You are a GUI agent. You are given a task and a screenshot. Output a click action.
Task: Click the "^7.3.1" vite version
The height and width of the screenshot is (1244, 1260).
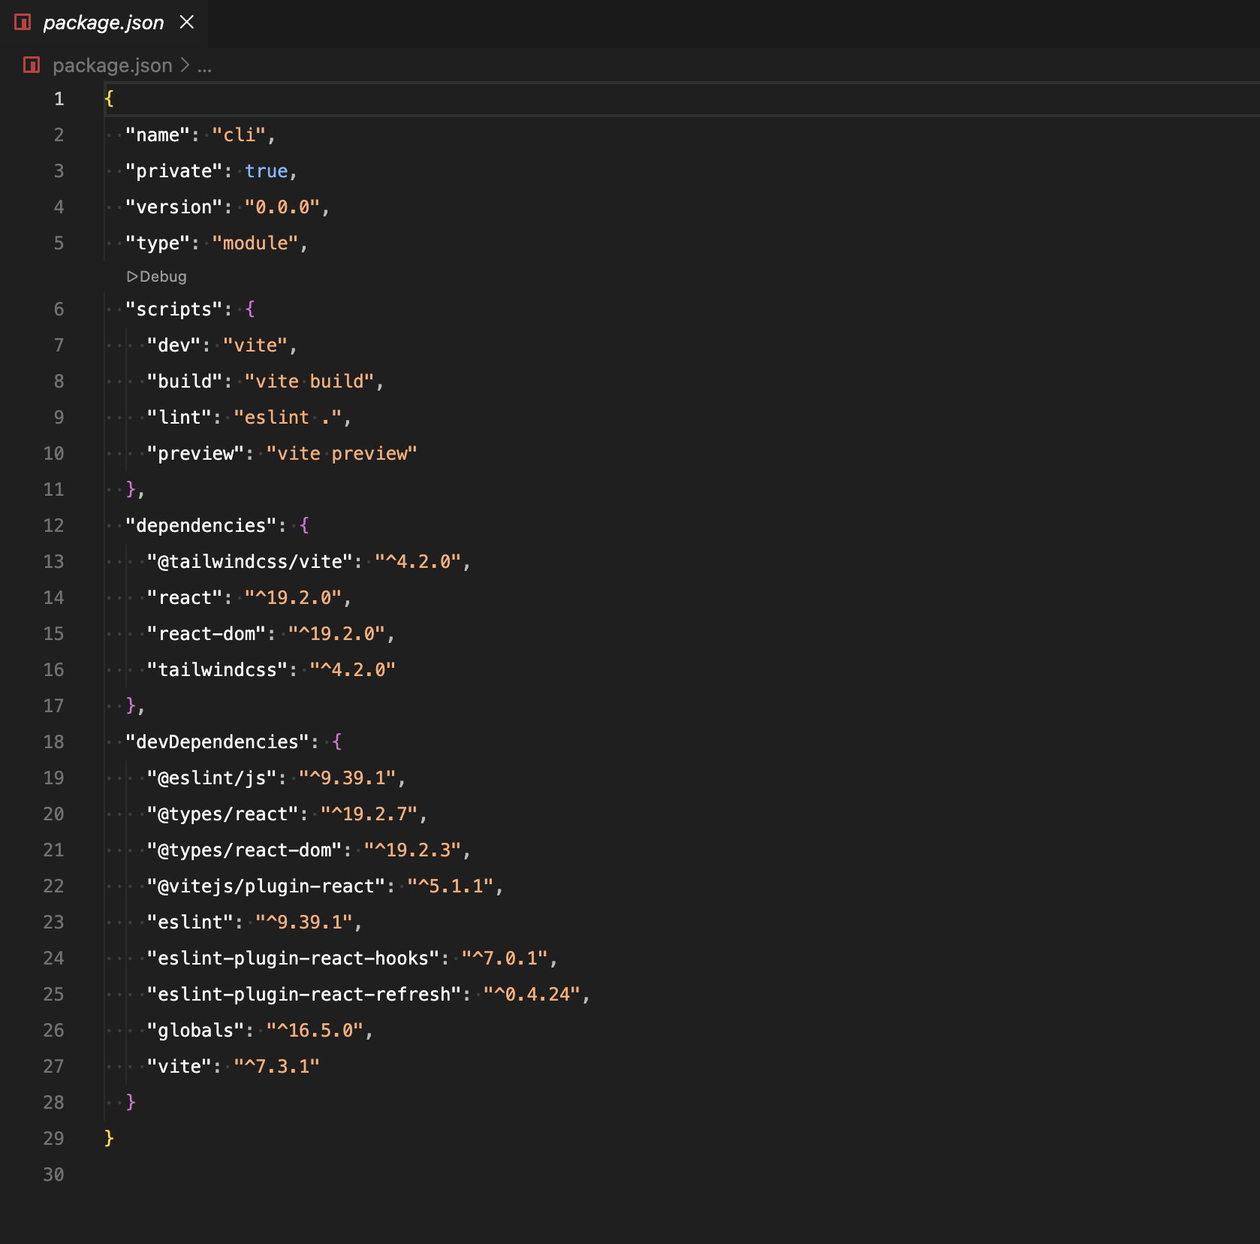pos(277,1066)
